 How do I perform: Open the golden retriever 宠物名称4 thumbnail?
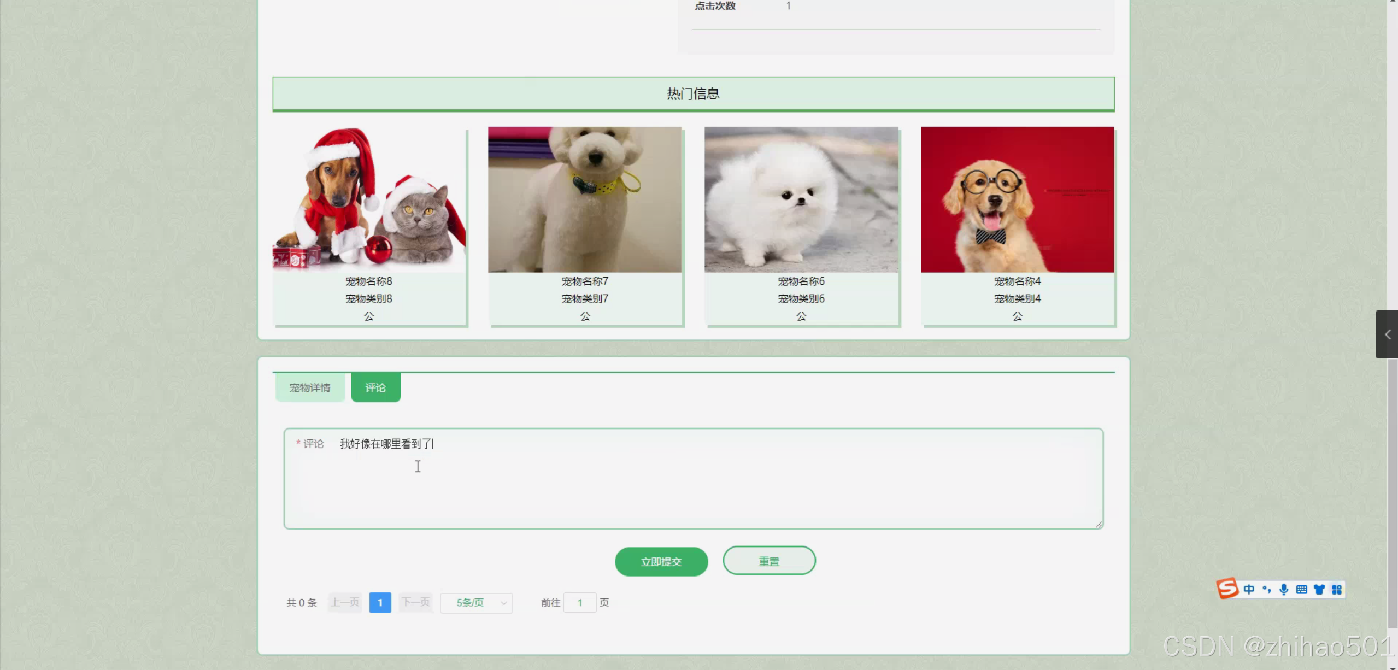point(1017,200)
